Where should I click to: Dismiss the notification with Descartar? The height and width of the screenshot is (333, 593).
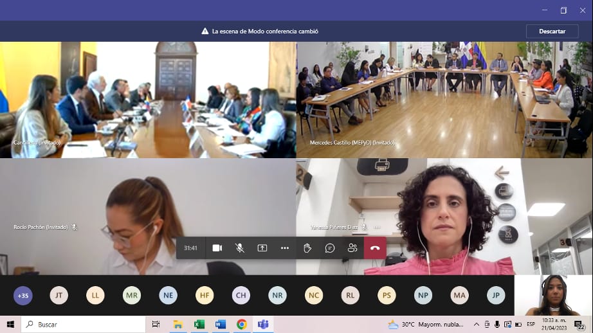click(552, 31)
